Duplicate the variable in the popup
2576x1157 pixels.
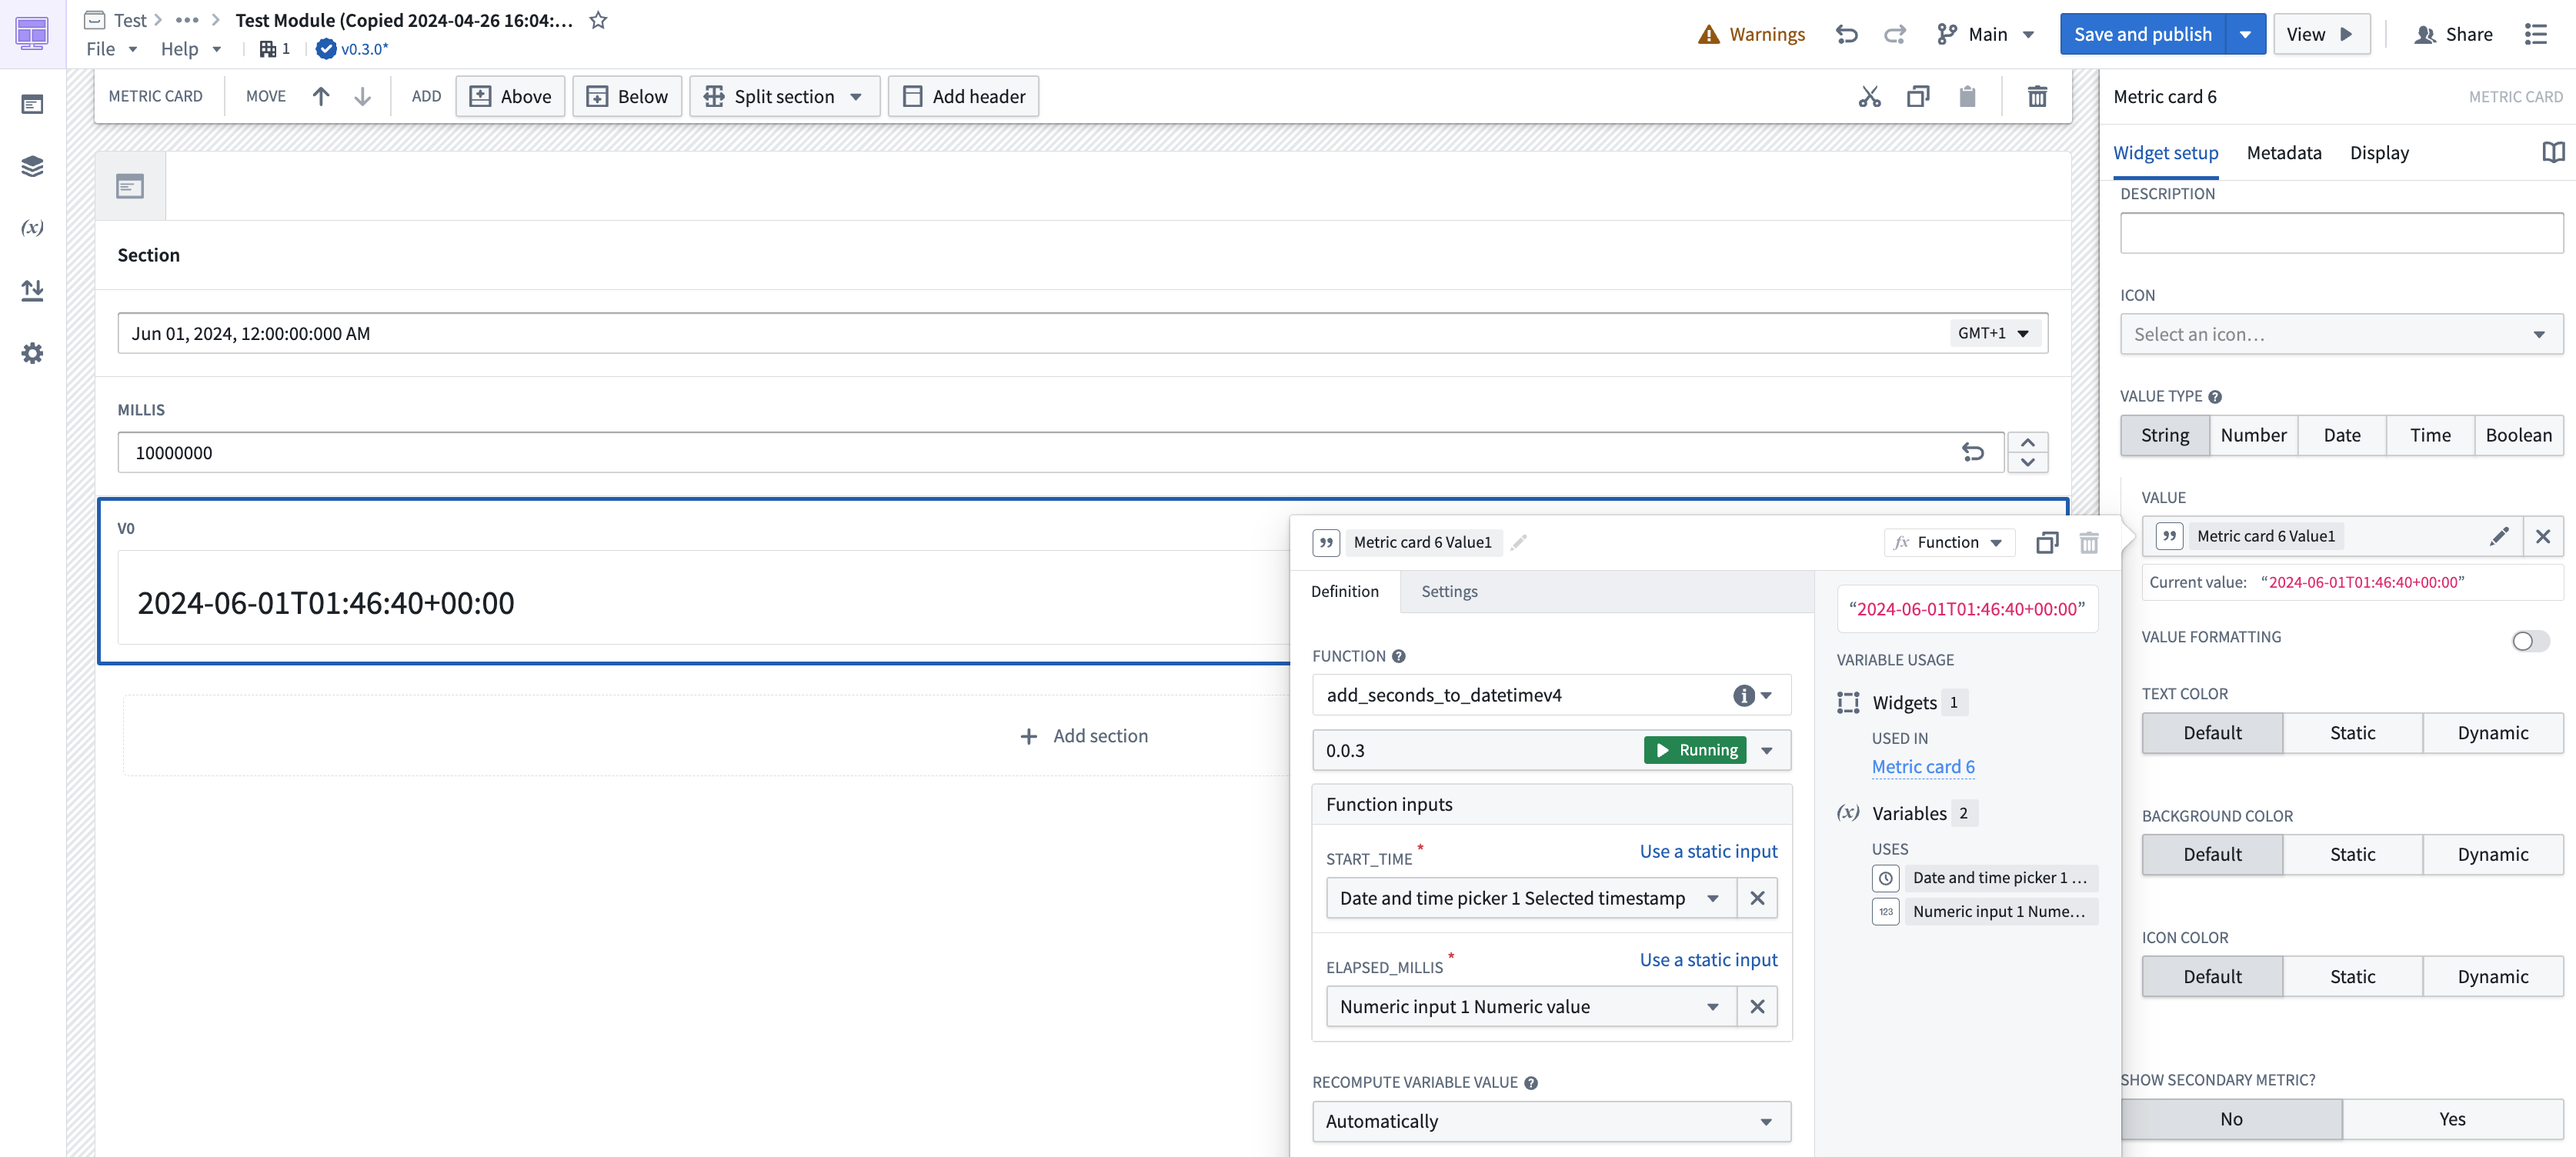(x=2047, y=542)
